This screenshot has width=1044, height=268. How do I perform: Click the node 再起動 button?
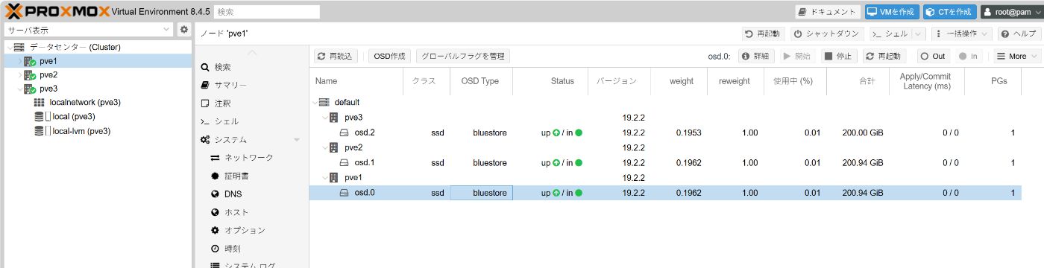763,33
